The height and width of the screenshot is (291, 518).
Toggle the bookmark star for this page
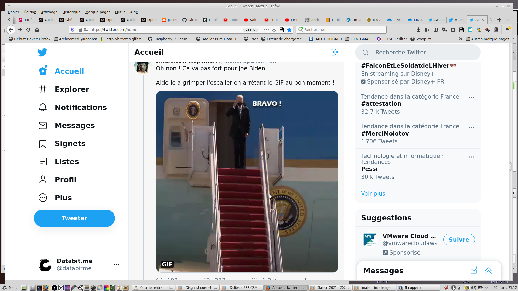click(289, 30)
